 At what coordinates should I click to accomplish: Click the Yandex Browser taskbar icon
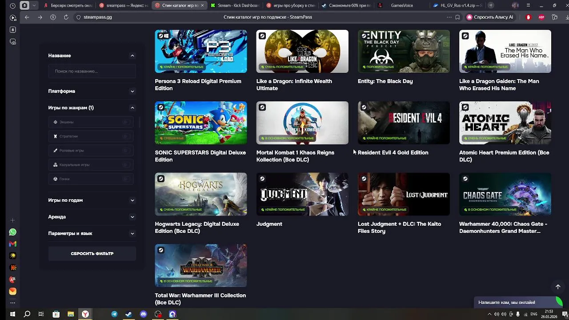(x=85, y=314)
